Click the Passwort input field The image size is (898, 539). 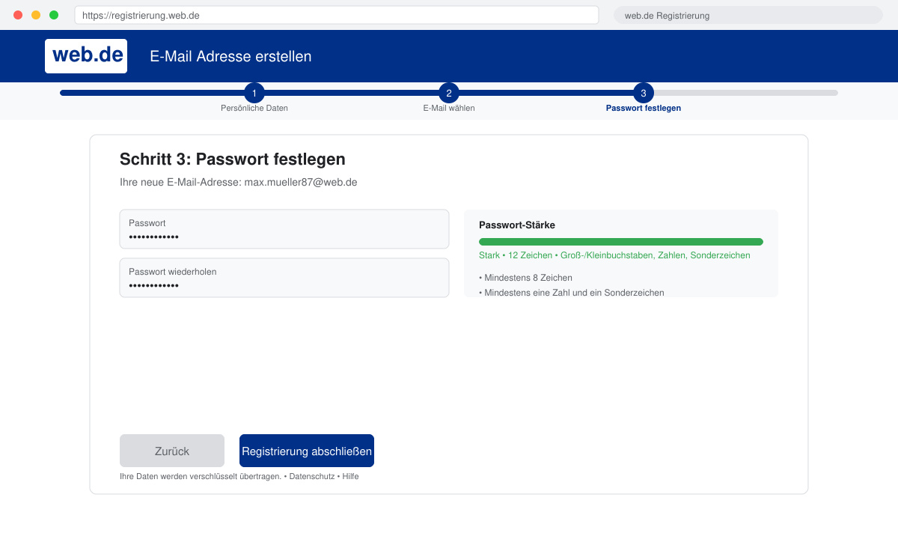tap(284, 229)
